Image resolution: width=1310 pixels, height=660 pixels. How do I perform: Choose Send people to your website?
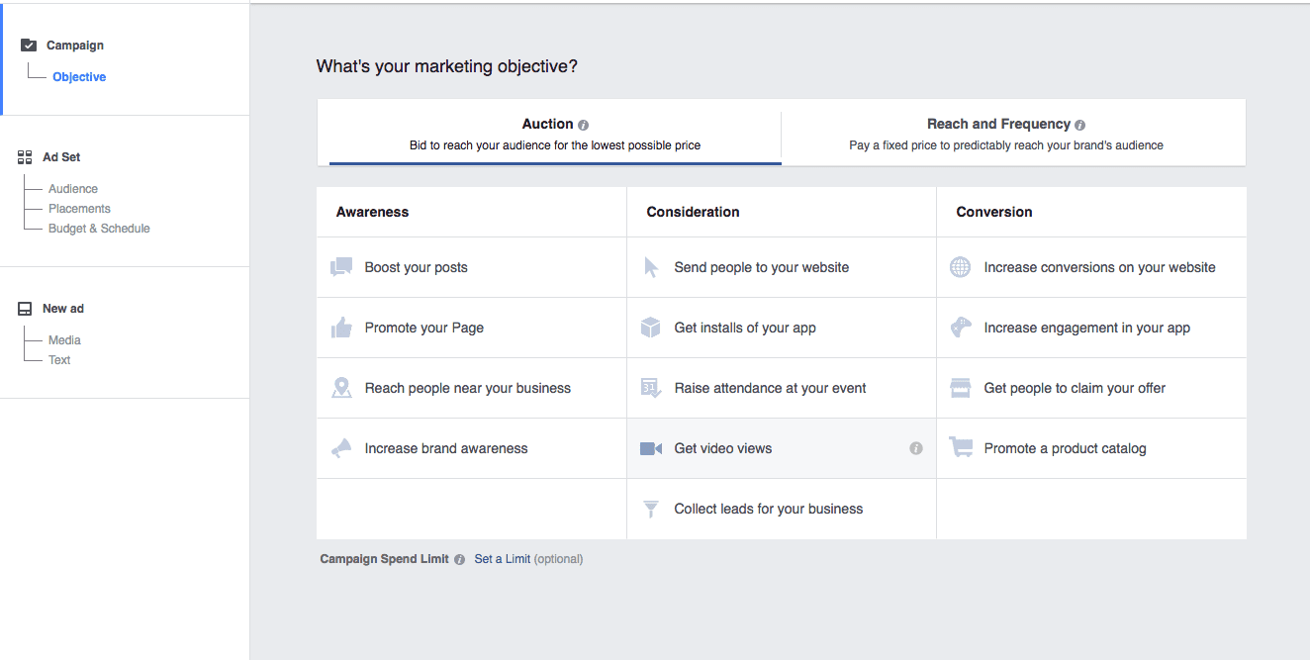click(782, 267)
